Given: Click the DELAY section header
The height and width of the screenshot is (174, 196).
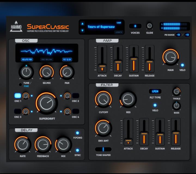Looking at the screenshot, I should [x=26, y=130].
